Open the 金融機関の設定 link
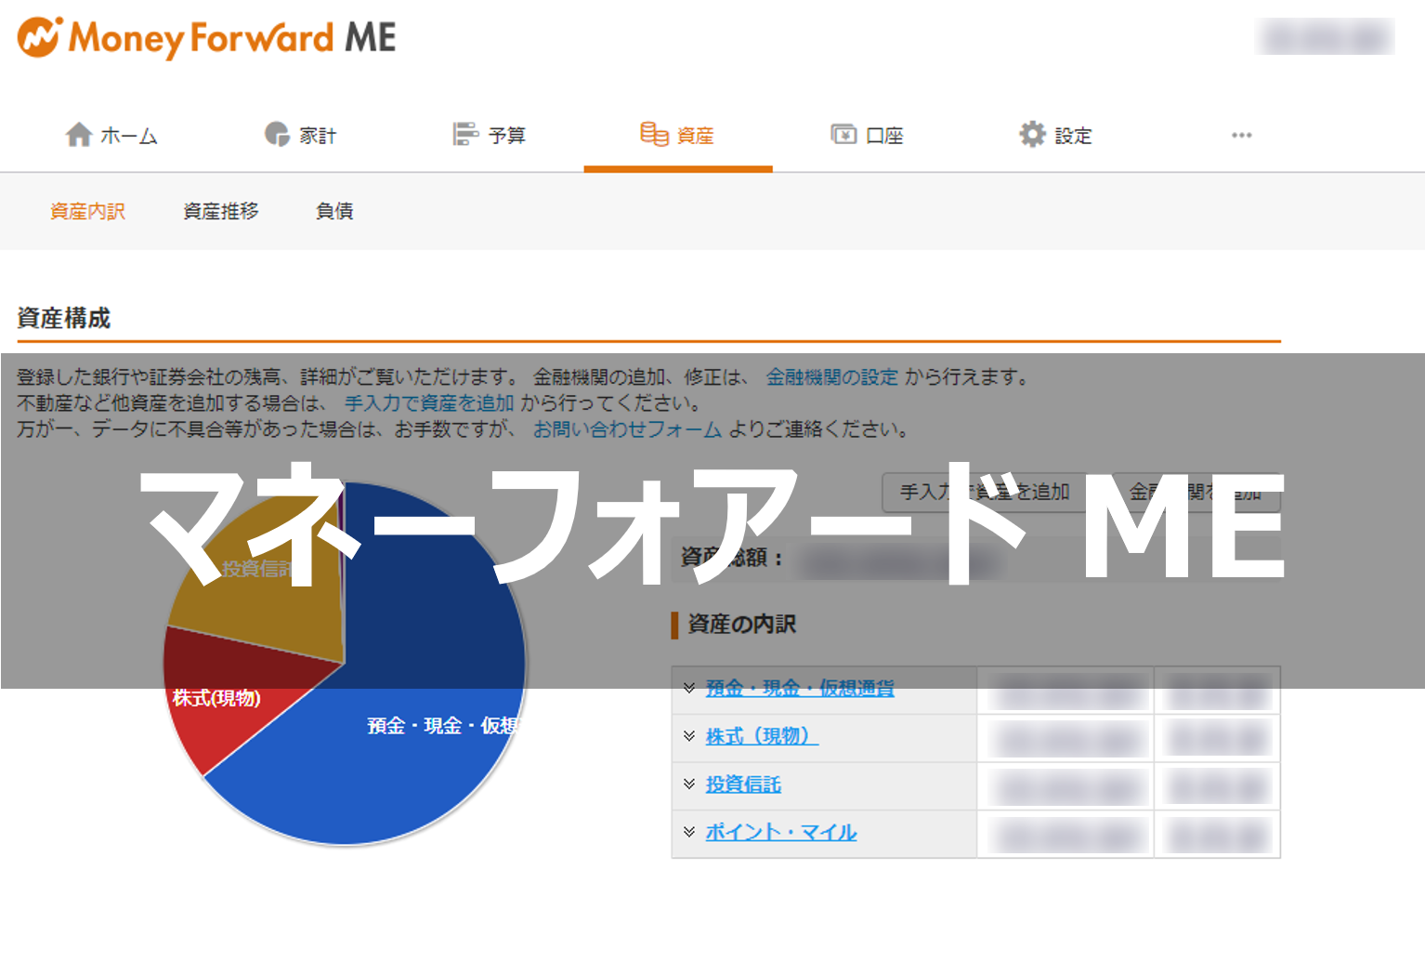Image resolution: width=1425 pixels, height=962 pixels. (831, 377)
